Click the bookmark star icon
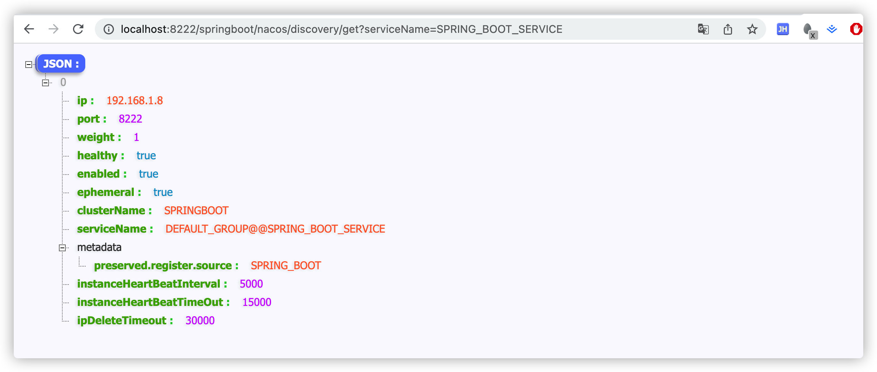This screenshot has height=372, width=877. point(752,29)
